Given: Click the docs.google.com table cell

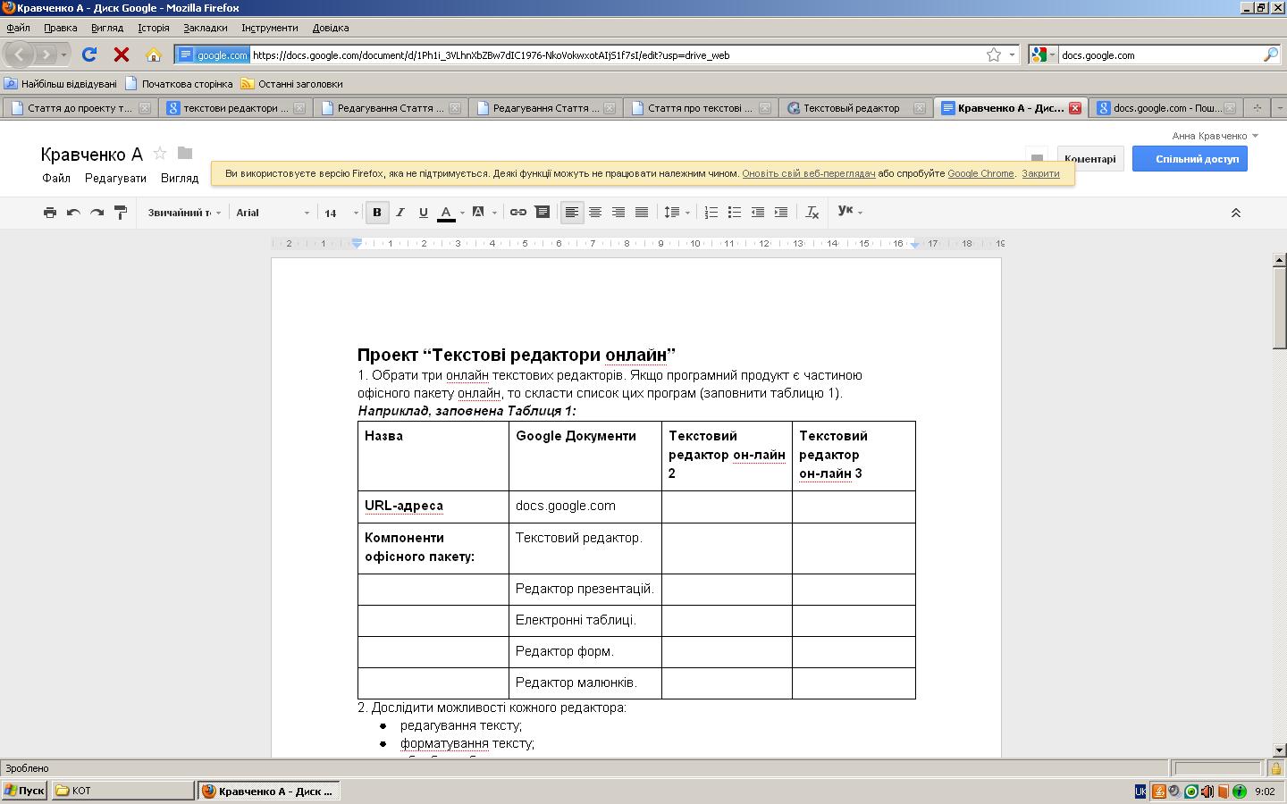Looking at the screenshot, I should 585,507.
